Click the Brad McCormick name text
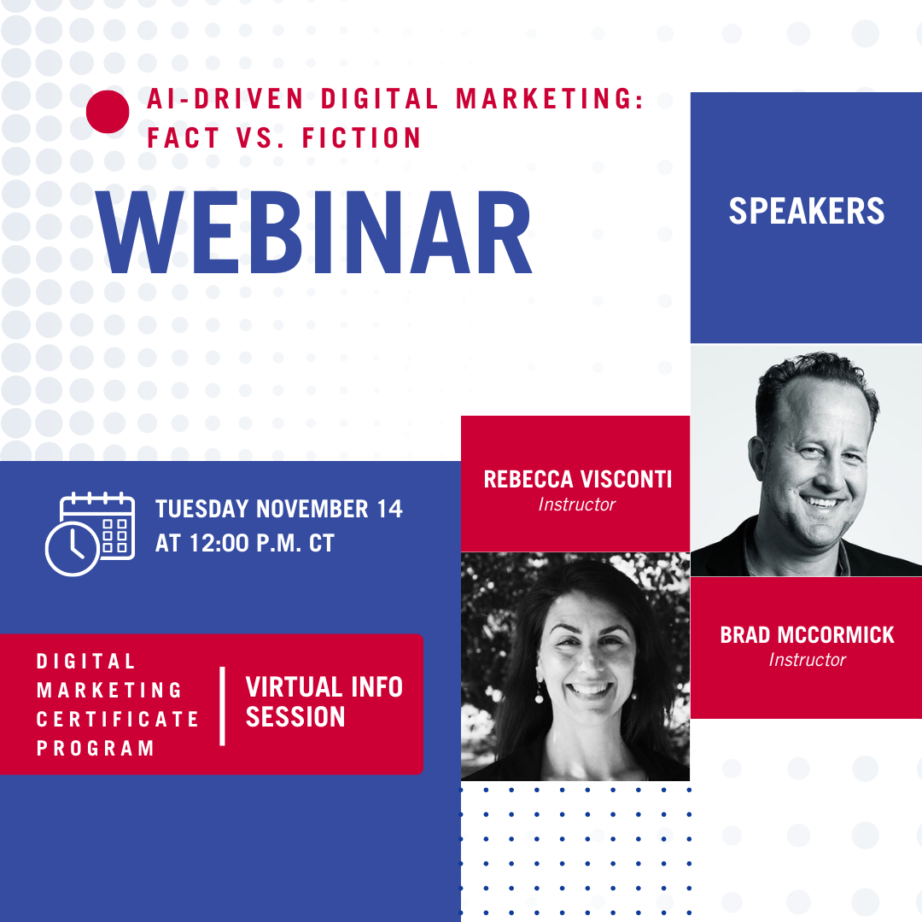 click(807, 634)
